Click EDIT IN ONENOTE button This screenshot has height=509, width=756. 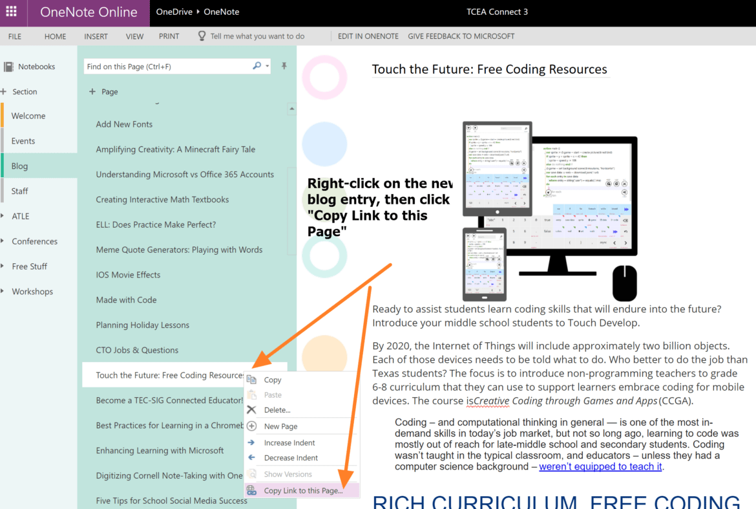(368, 36)
